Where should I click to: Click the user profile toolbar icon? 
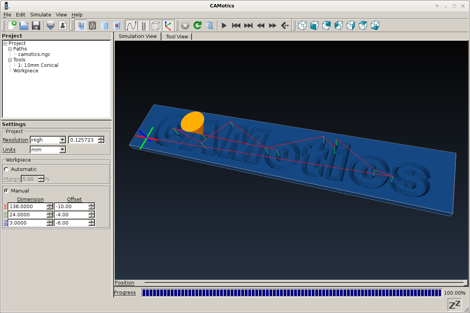(x=63, y=25)
